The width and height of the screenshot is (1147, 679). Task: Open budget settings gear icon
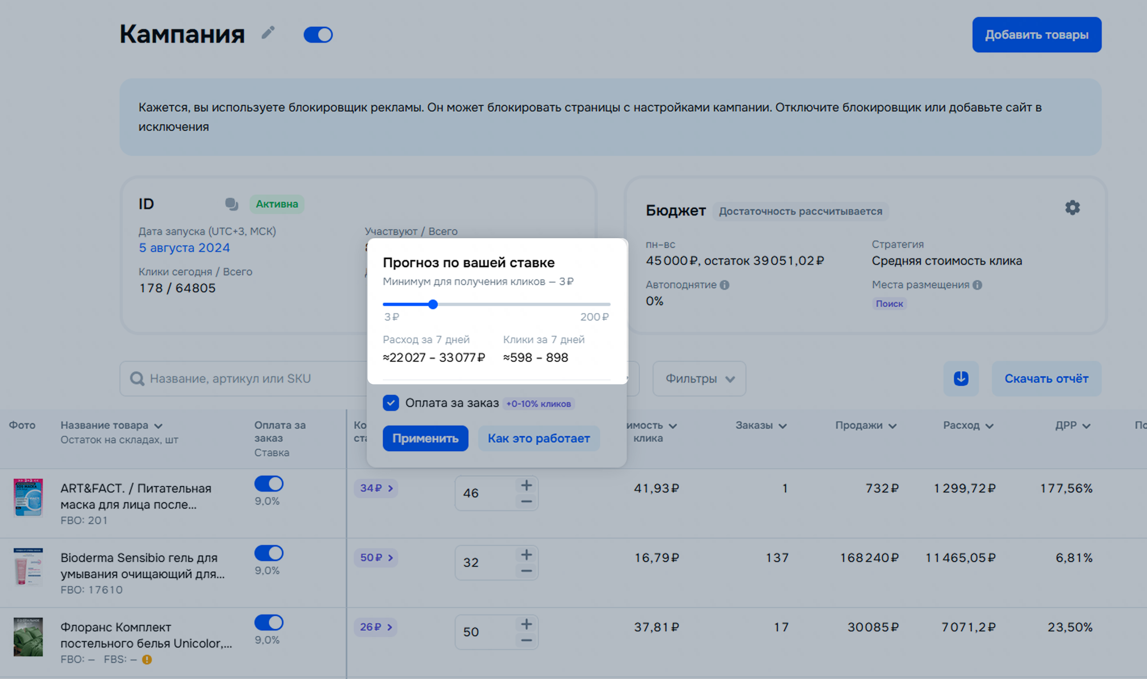1072,208
